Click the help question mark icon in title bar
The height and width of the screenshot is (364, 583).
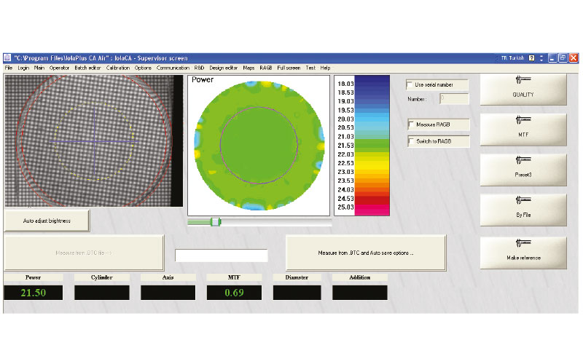(532, 58)
